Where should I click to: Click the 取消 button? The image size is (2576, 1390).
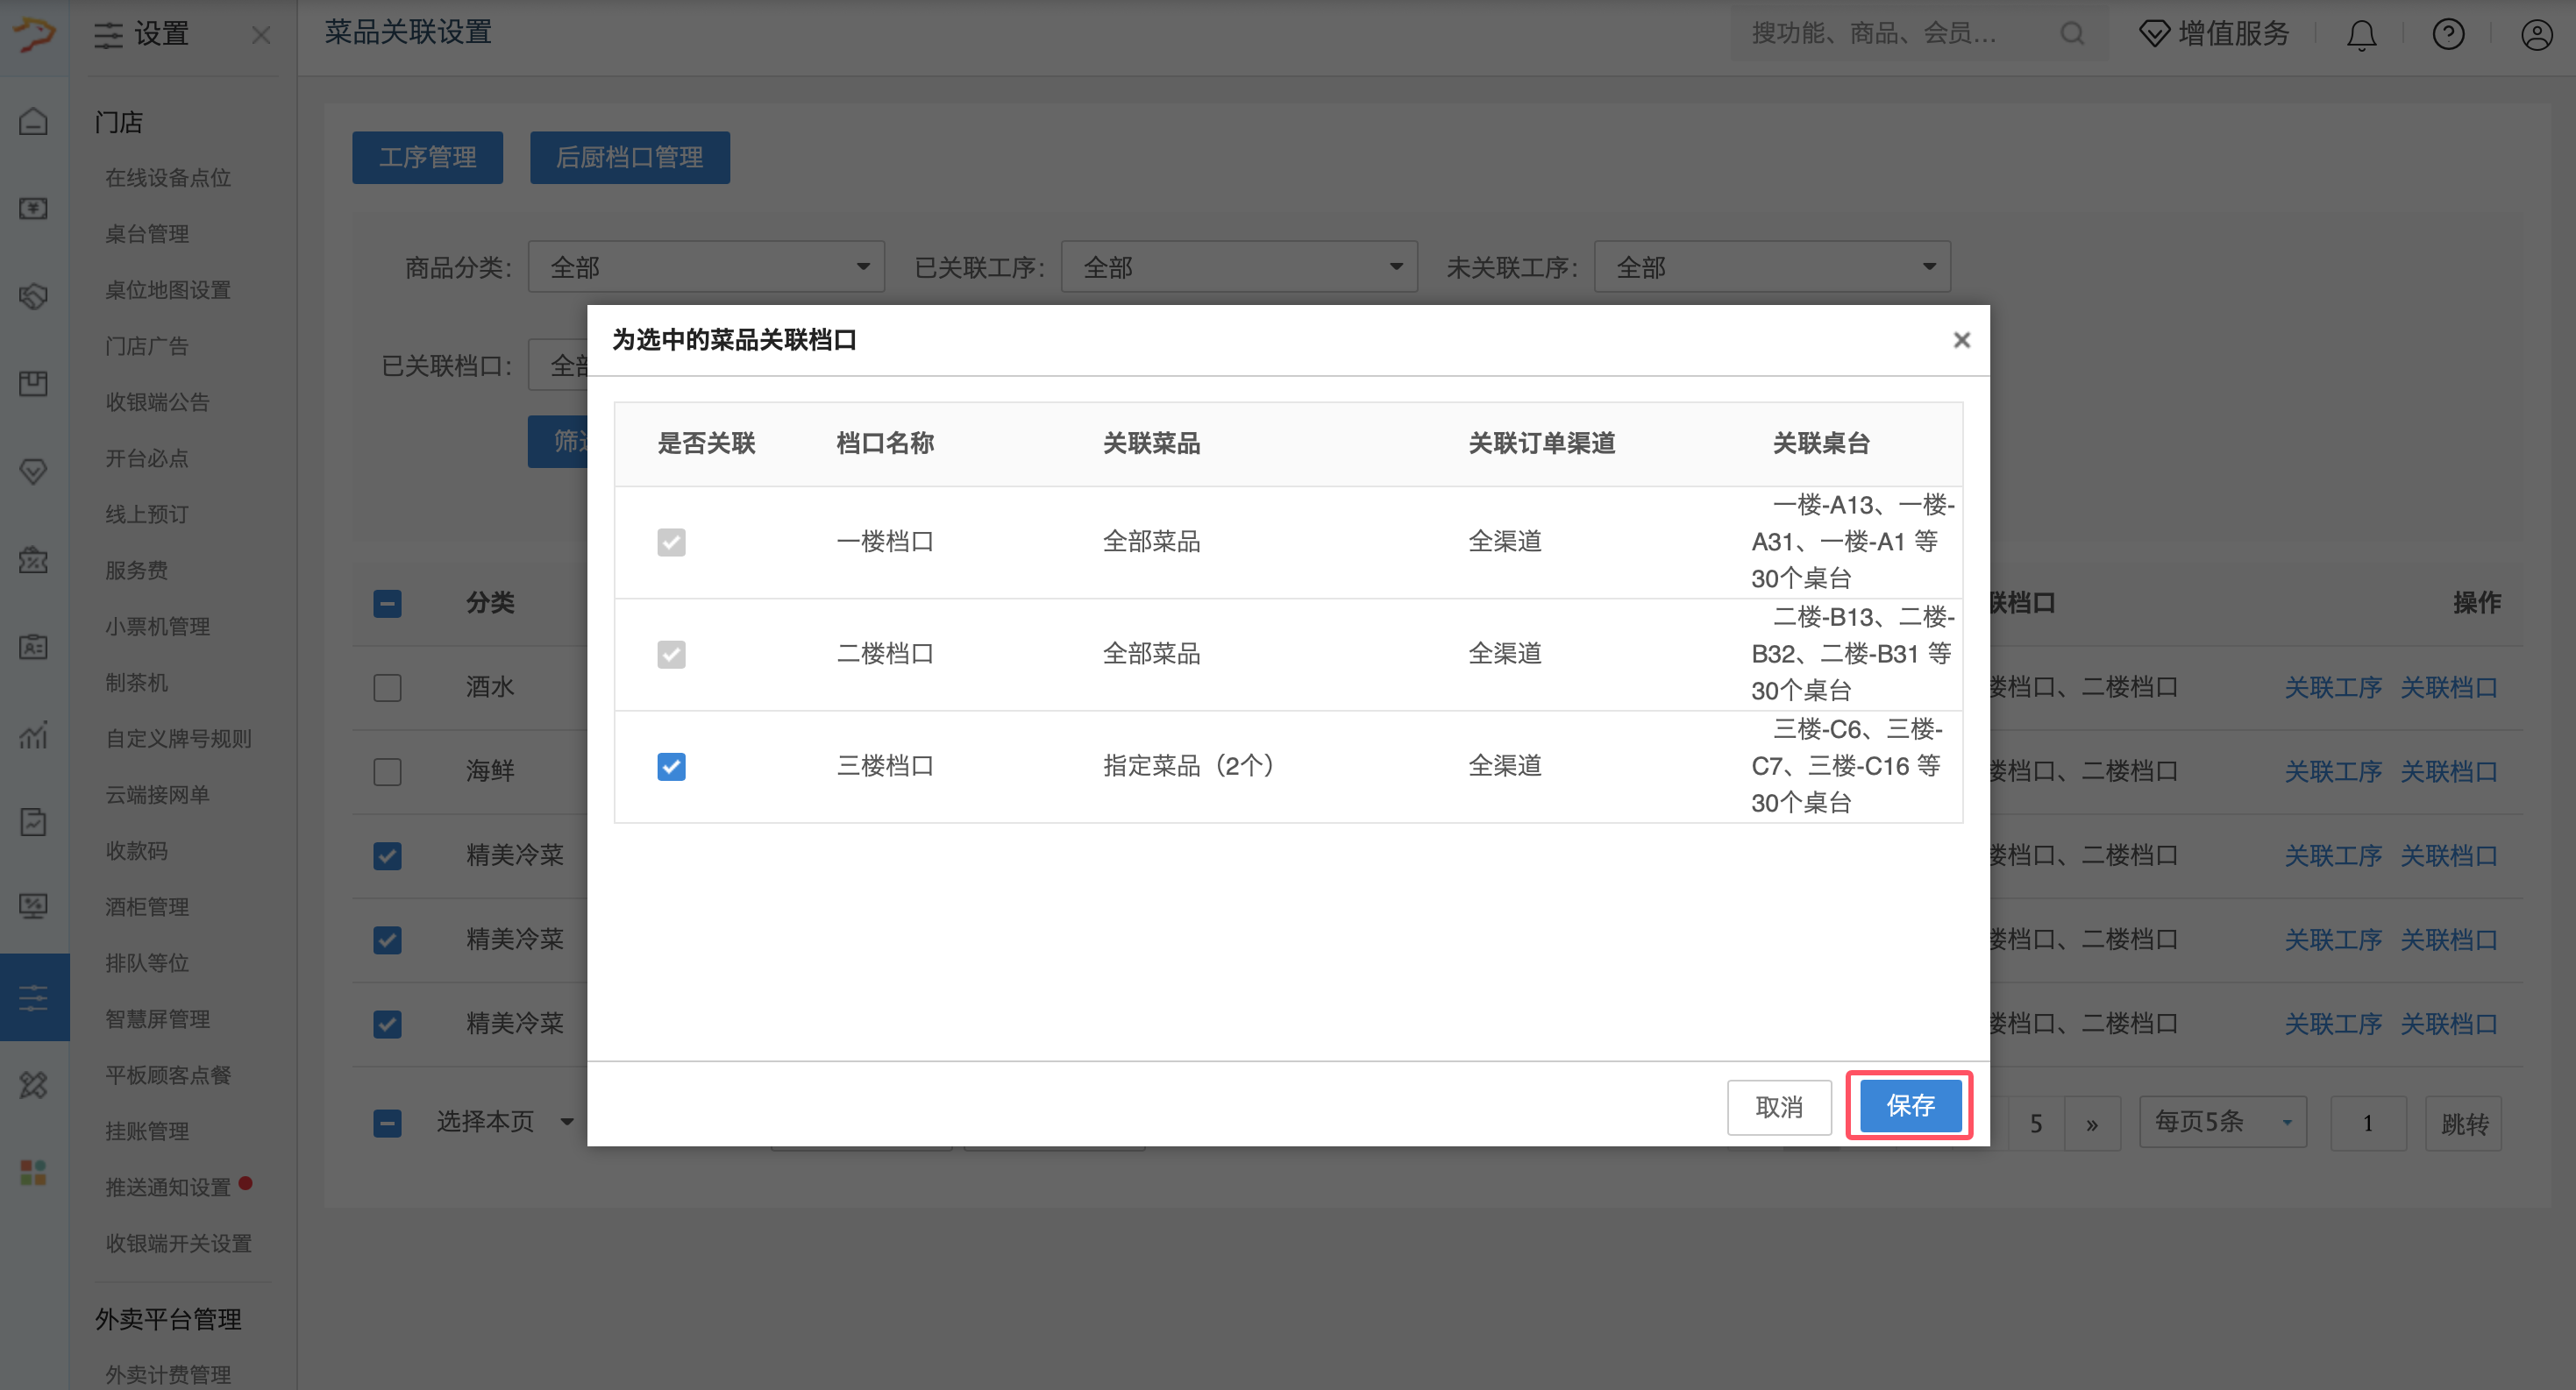point(1779,1106)
